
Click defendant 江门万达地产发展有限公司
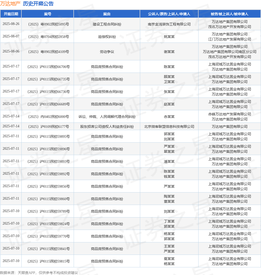[230, 39]
